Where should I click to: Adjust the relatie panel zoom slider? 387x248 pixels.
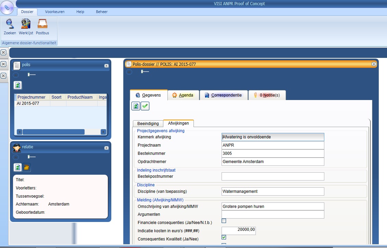coord(32,157)
